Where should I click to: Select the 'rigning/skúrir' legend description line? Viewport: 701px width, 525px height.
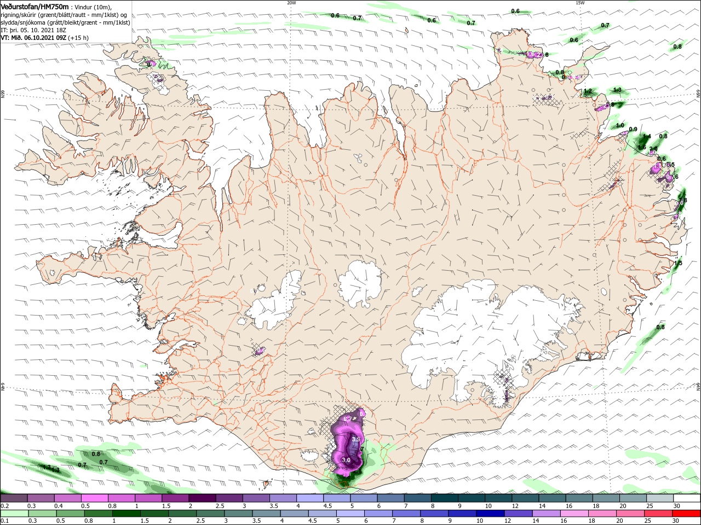coord(64,15)
